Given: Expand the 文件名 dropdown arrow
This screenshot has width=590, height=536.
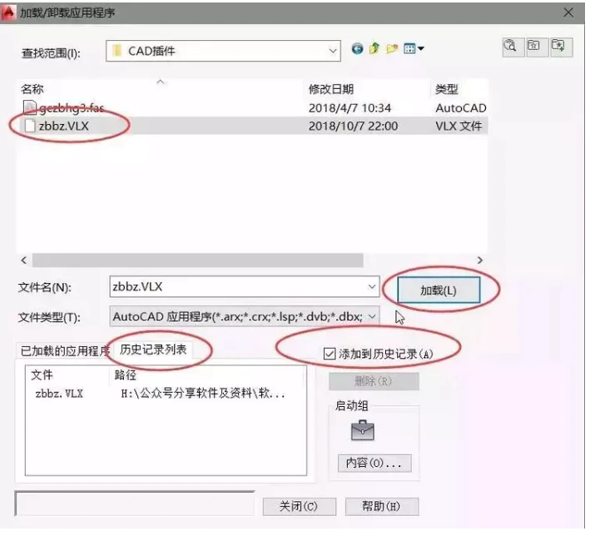Looking at the screenshot, I should click(372, 287).
